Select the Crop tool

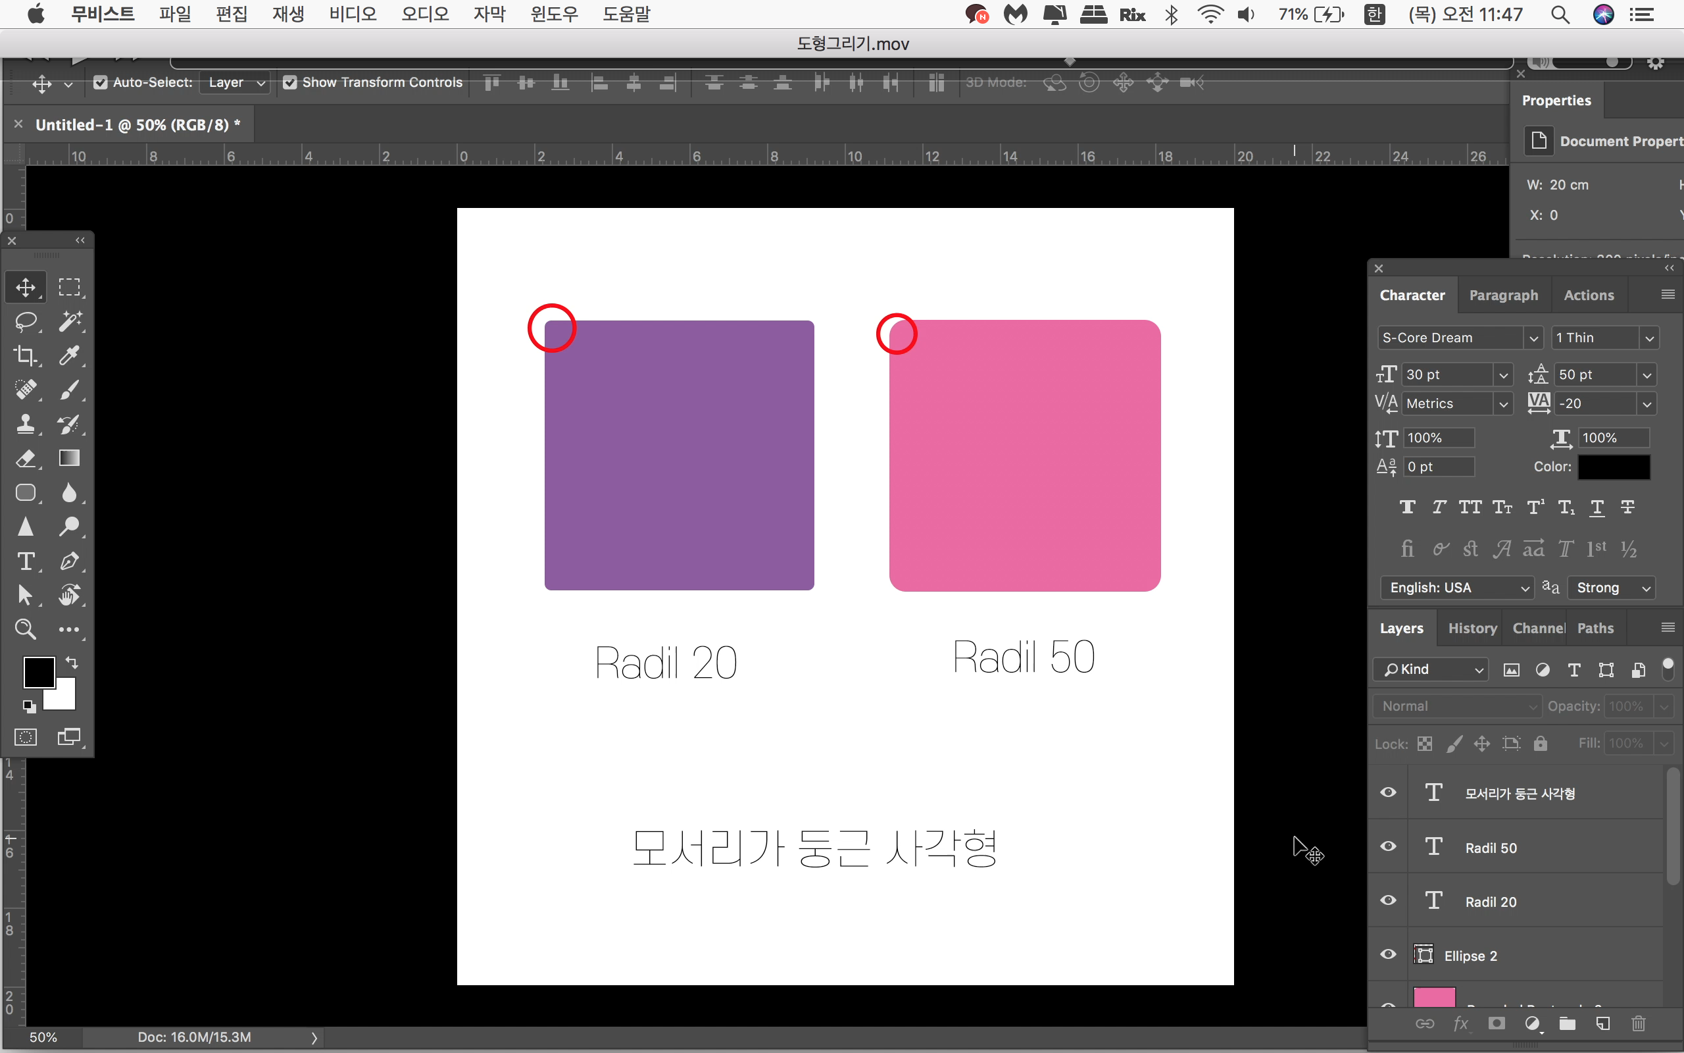[26, 355]
